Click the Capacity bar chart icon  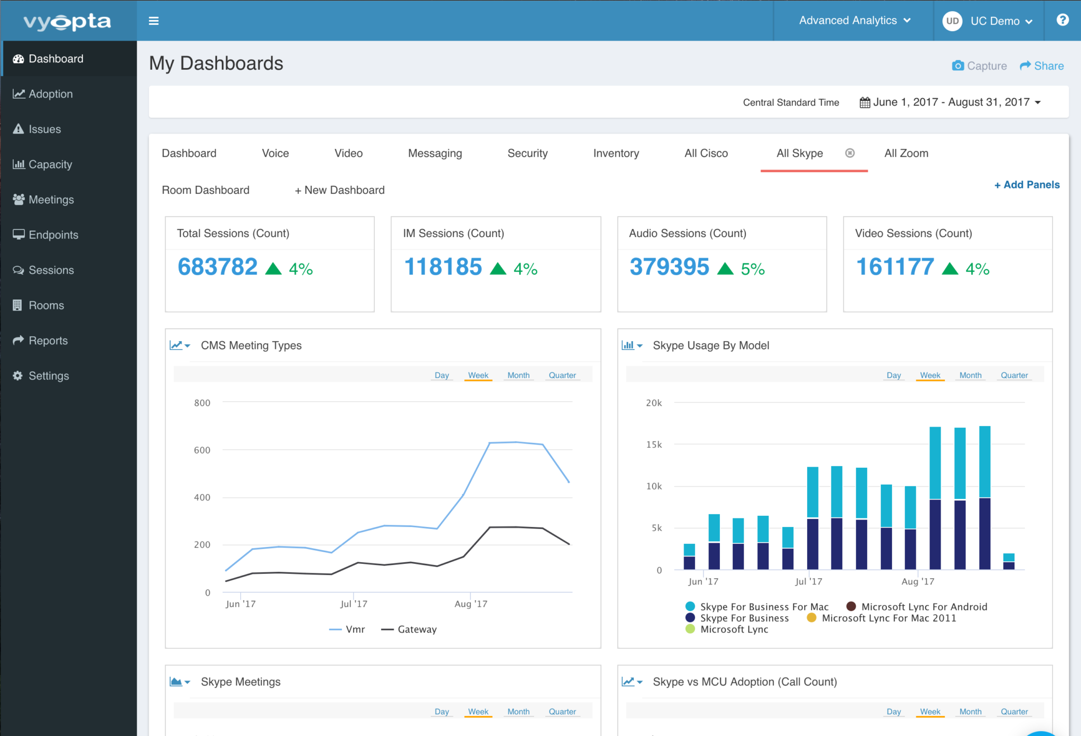(x=18, y=164)
